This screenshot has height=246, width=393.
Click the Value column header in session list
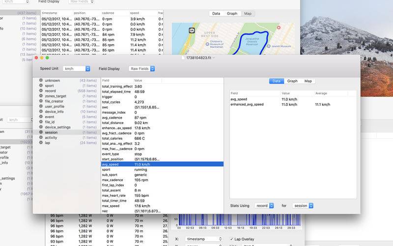147,80
